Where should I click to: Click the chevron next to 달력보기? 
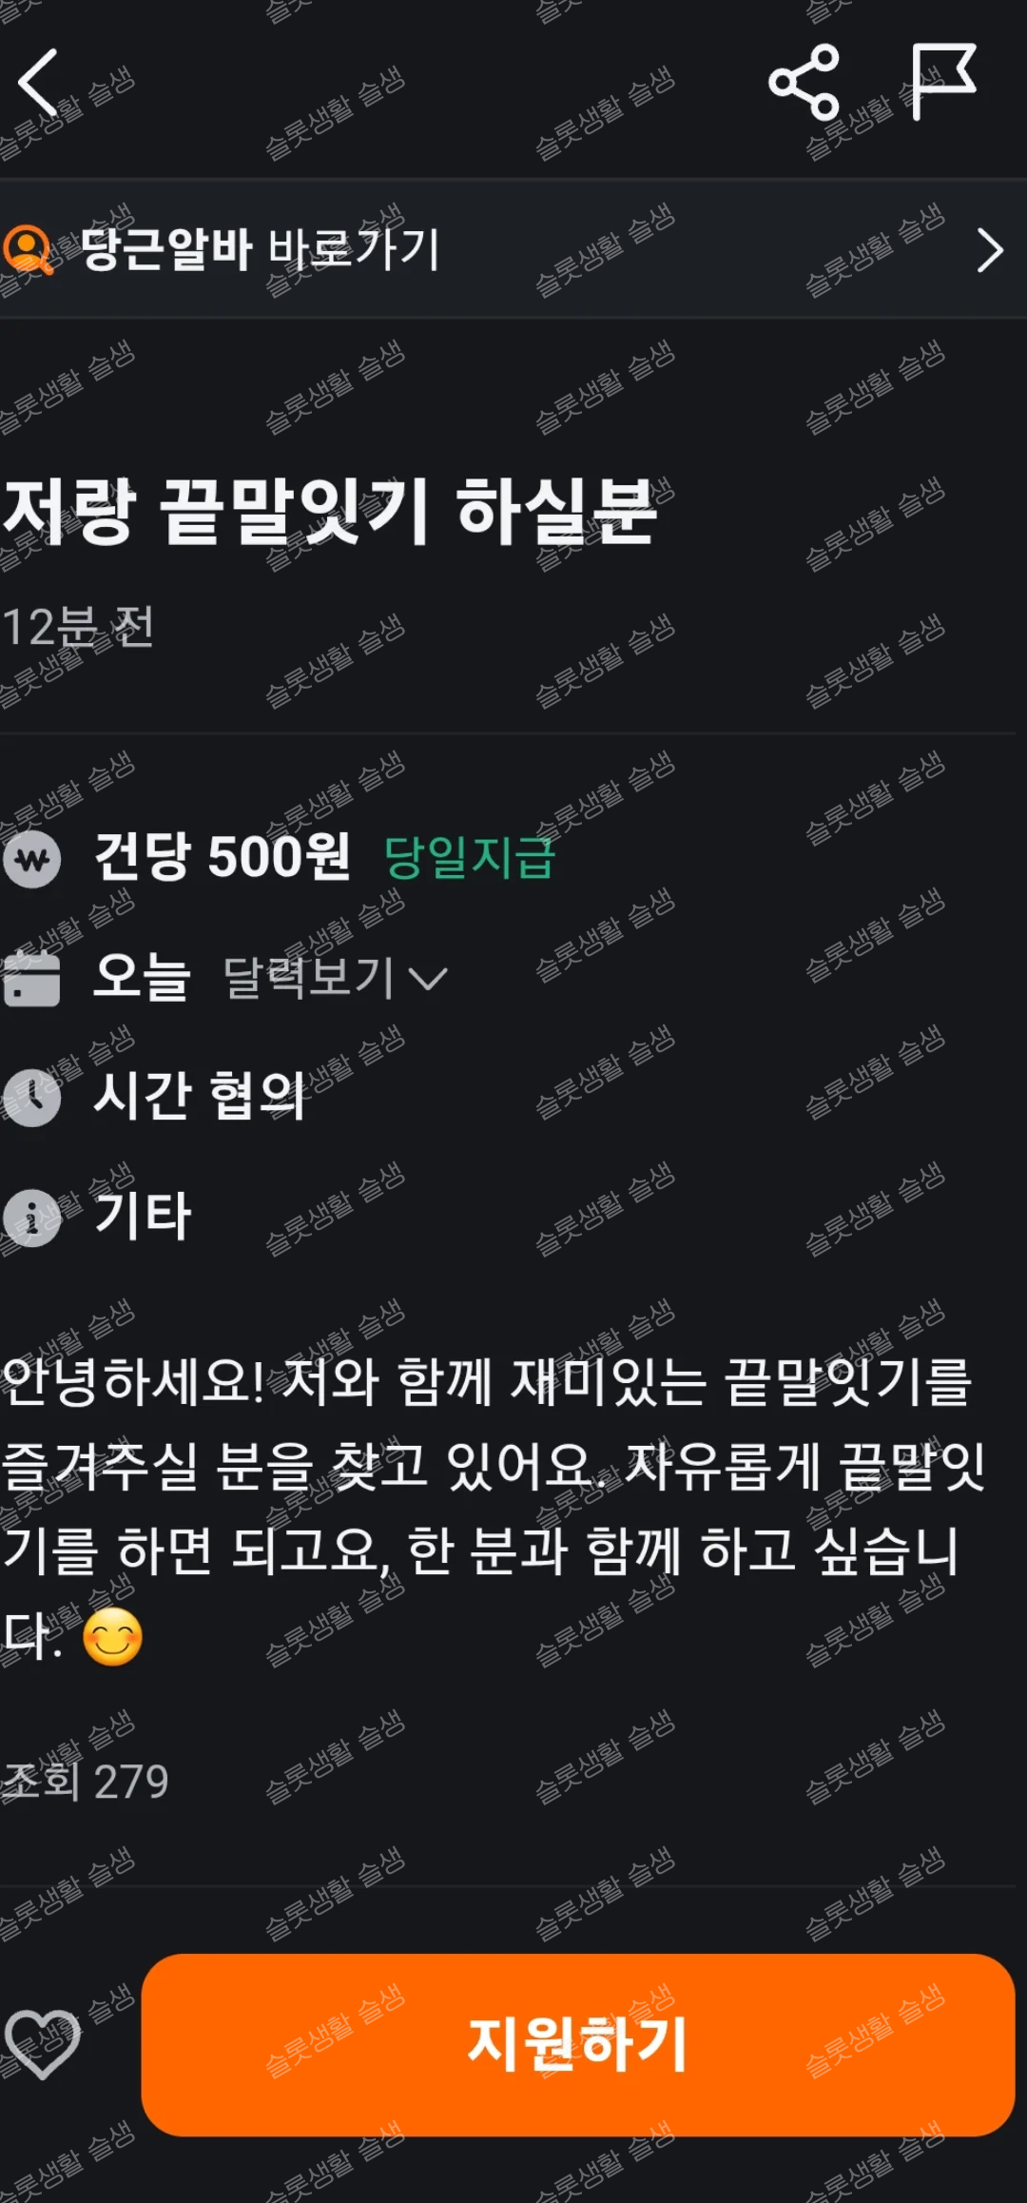427,979
